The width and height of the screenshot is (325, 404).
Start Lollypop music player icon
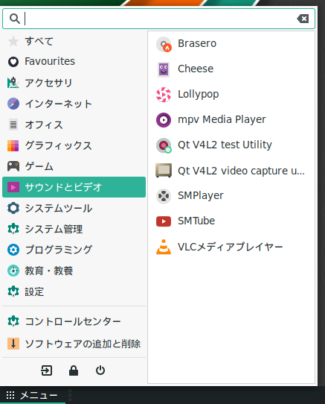pos(164,95)
